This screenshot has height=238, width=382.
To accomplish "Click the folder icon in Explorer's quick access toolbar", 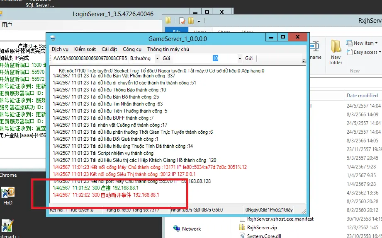I will click(168, 20).
